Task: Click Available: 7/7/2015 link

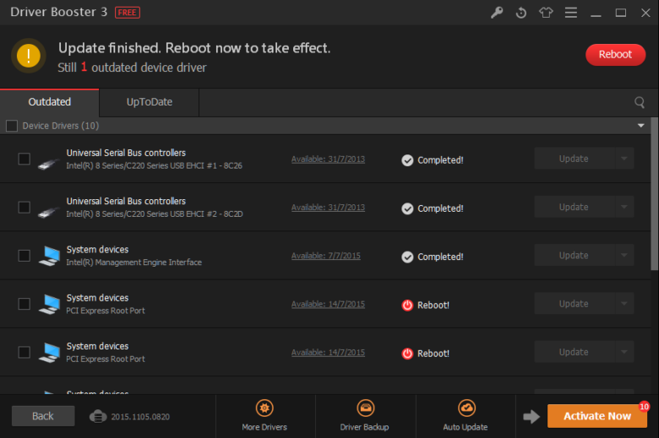Action: [x=325, y=256]
